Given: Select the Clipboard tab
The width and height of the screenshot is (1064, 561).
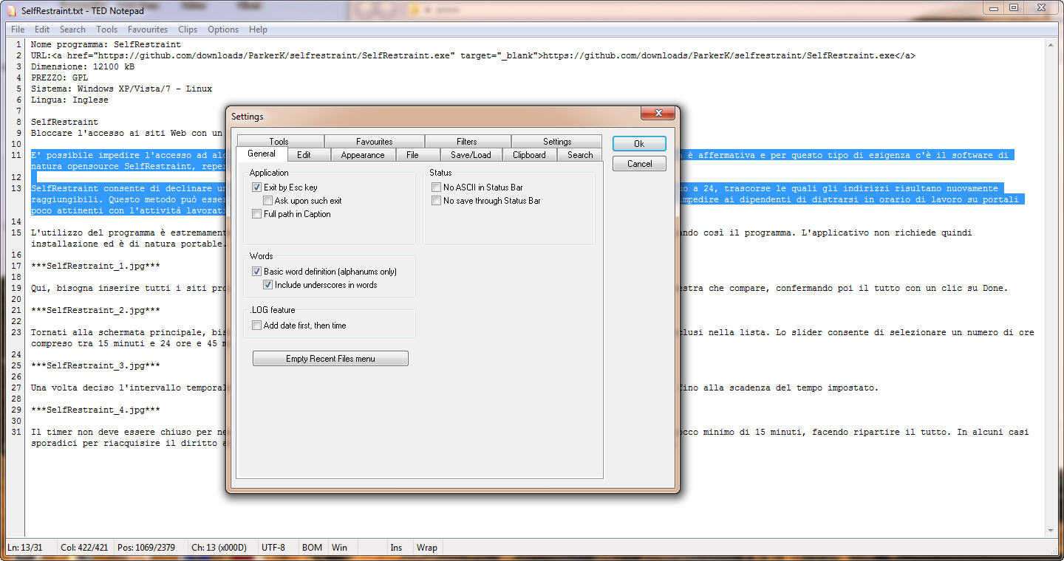Looking at the screenshot, I should pos(529,155).
